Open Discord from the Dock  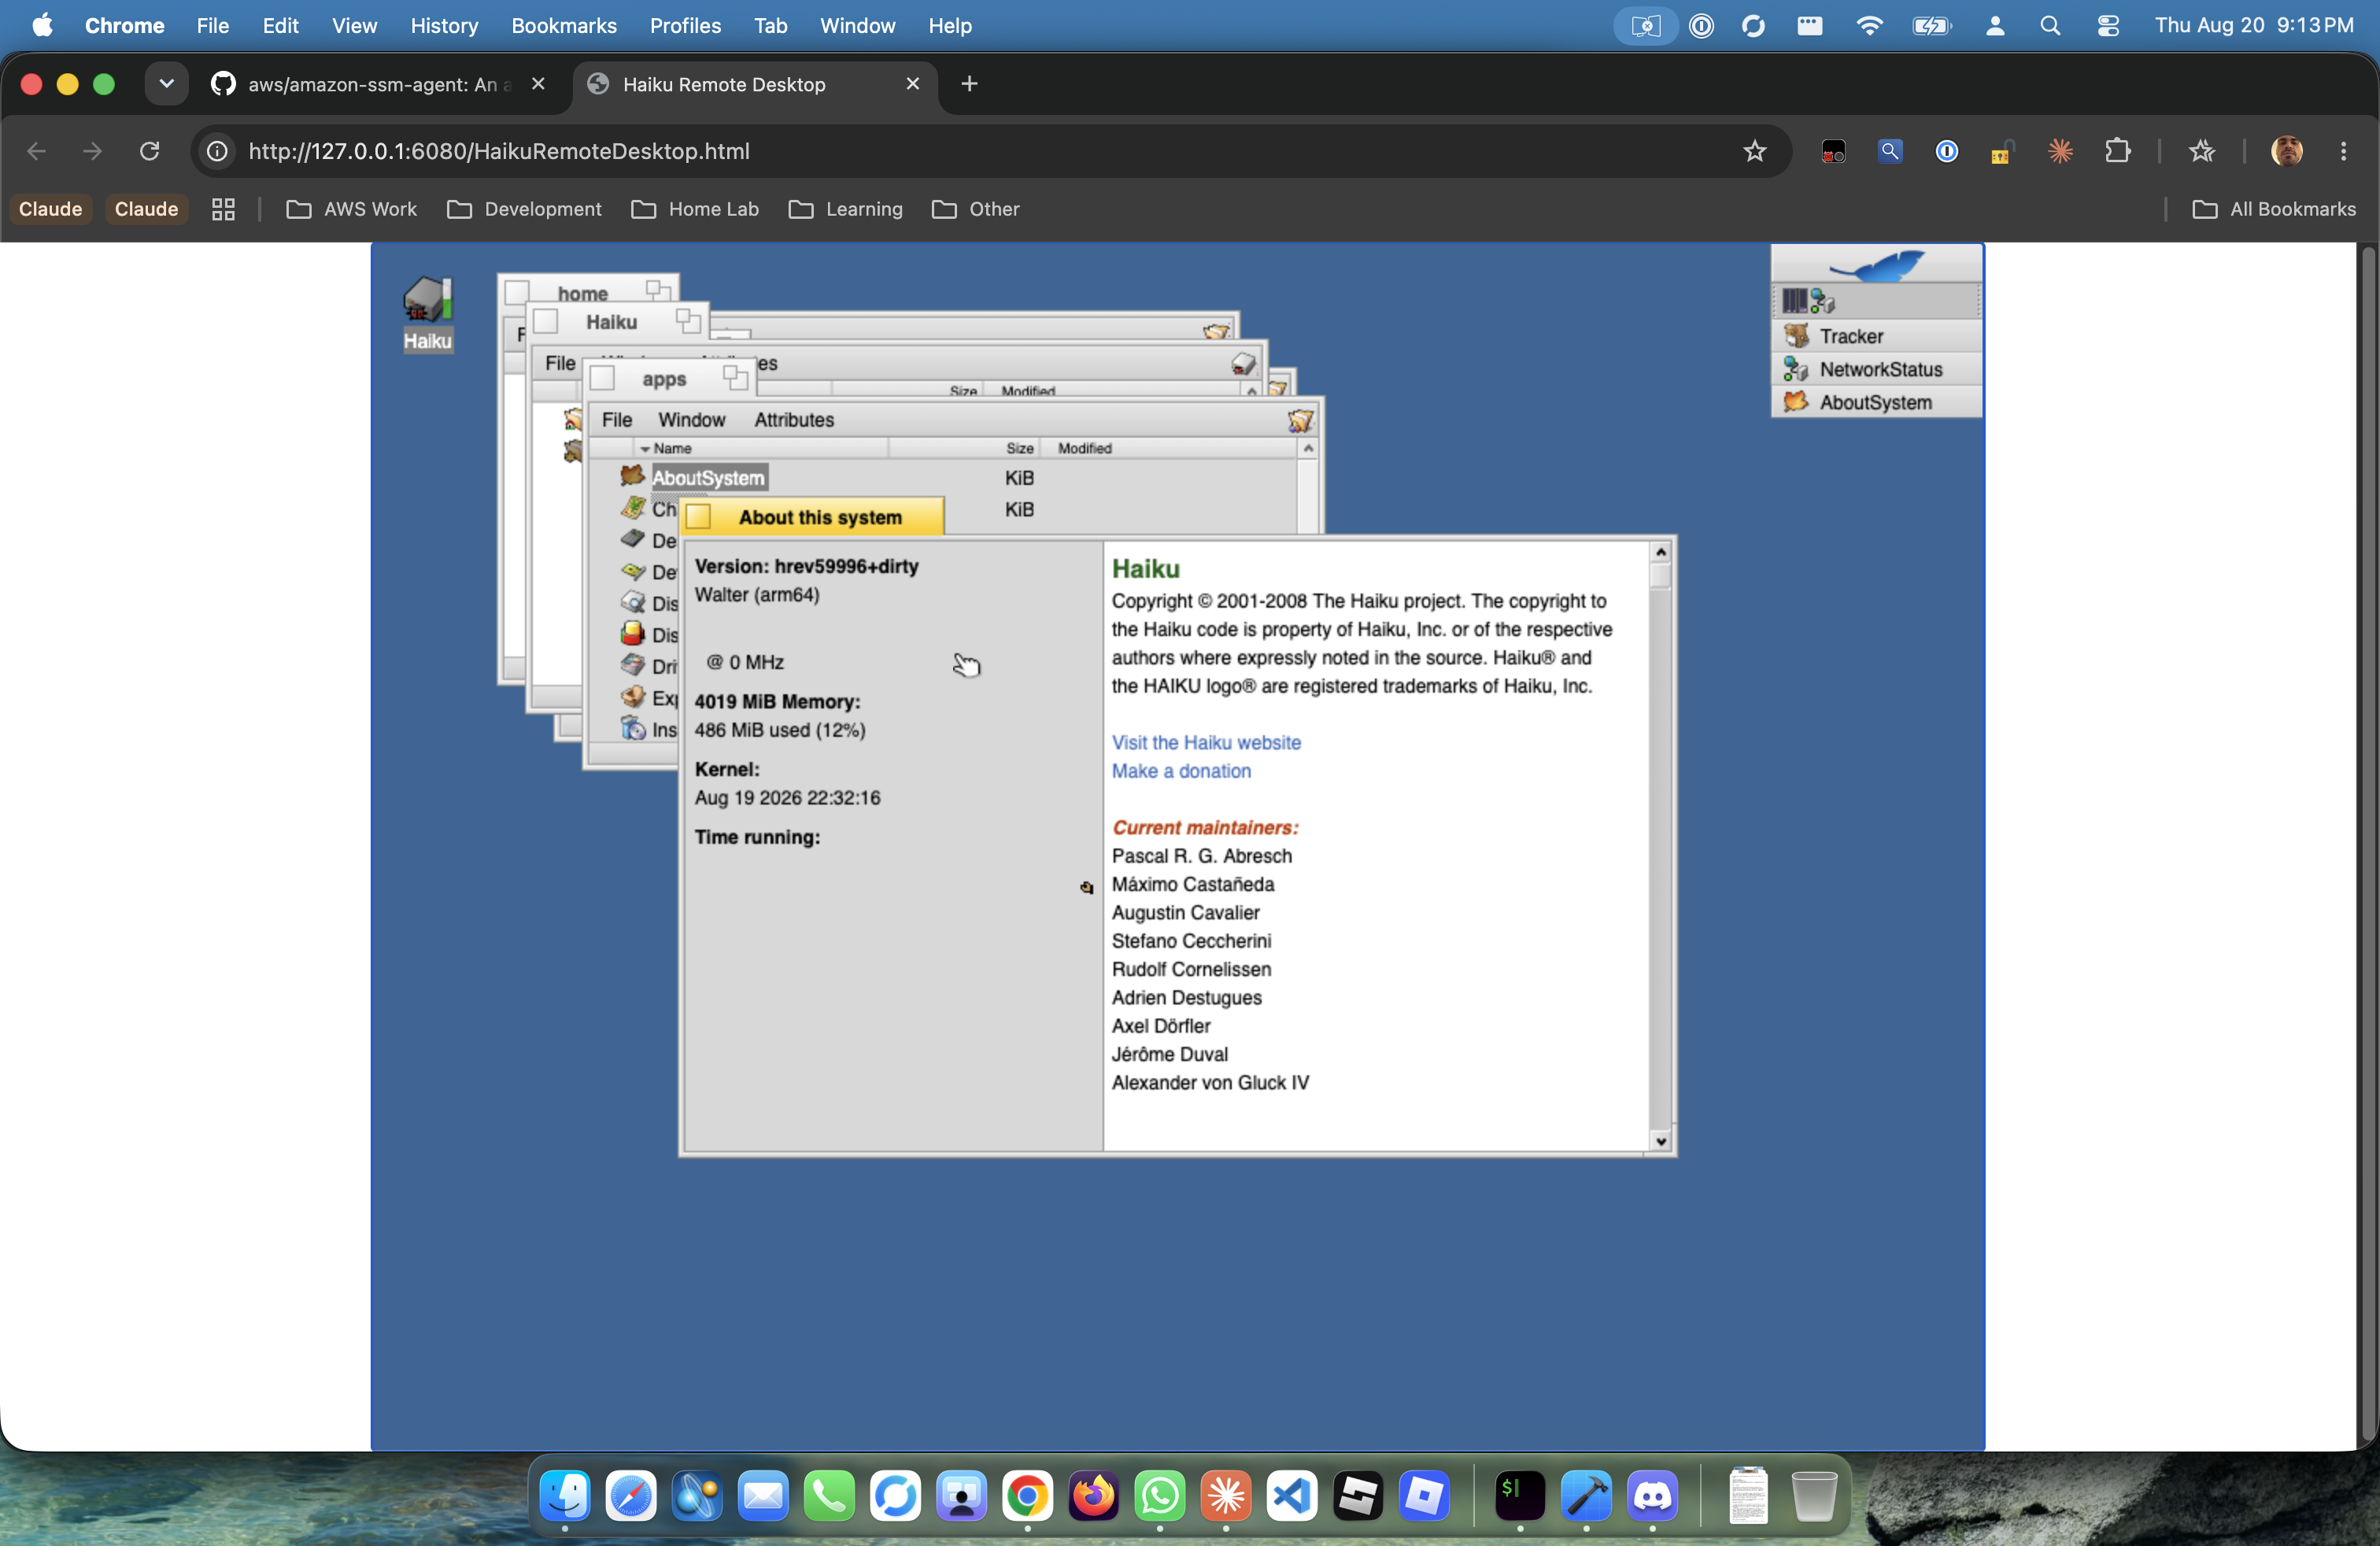pyautogui.click(x=1652, y=1496)
